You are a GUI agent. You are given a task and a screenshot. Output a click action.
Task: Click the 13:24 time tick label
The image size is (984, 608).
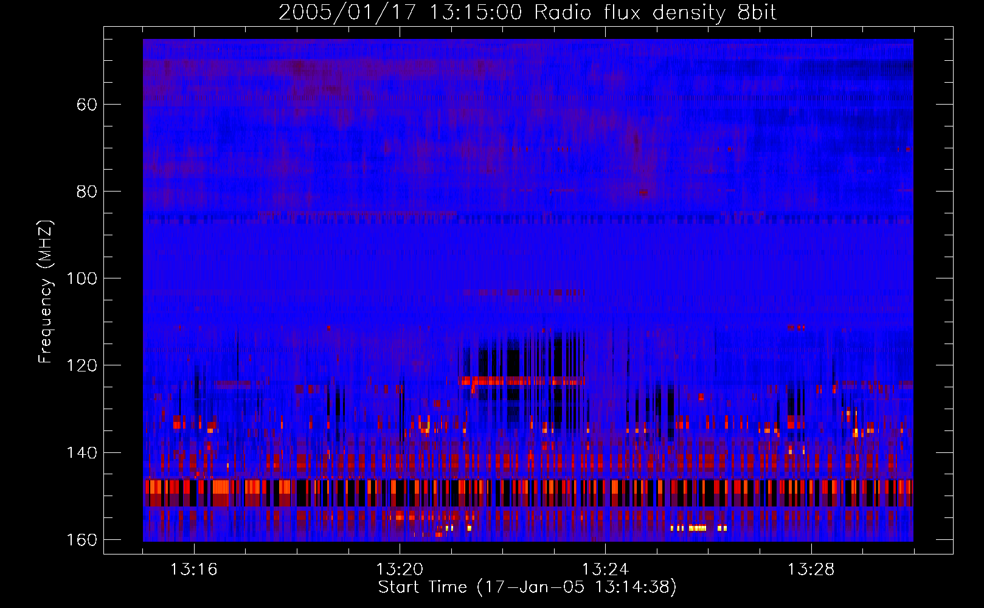605,570
